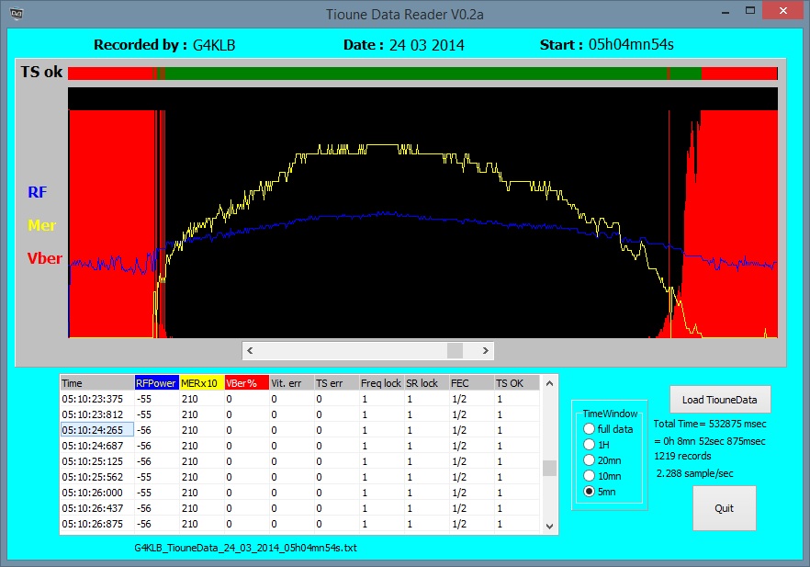Click the 2.288 sample/sec text
The width and height of the screenshot is (810, 567).
(695, 473)
